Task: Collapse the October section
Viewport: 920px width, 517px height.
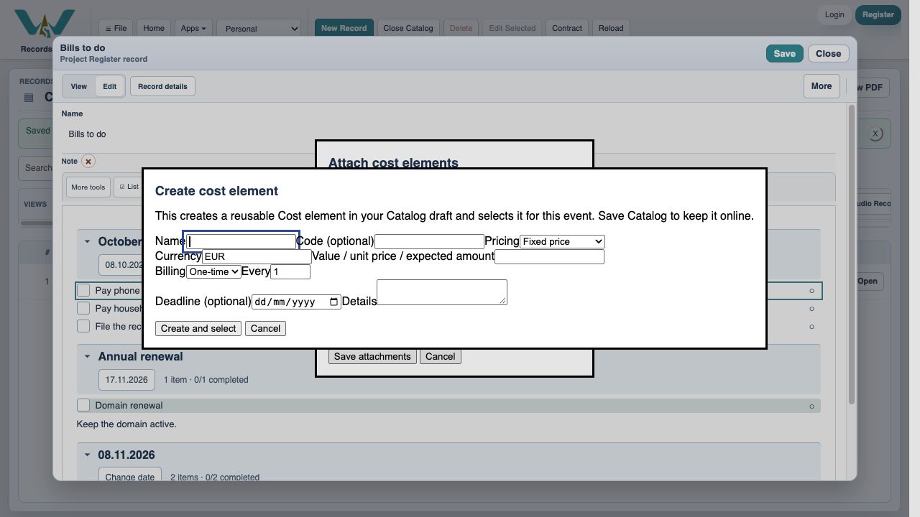Action: [87, 241]
